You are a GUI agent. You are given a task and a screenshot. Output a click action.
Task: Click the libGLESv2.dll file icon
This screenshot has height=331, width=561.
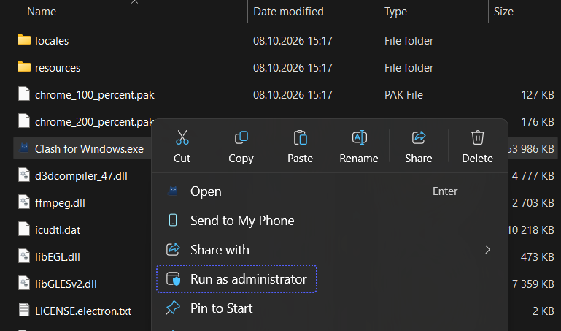click(24, 284)
